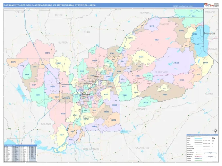
Task: Click the Sacramento city label
Action: [x=86, y=94]
